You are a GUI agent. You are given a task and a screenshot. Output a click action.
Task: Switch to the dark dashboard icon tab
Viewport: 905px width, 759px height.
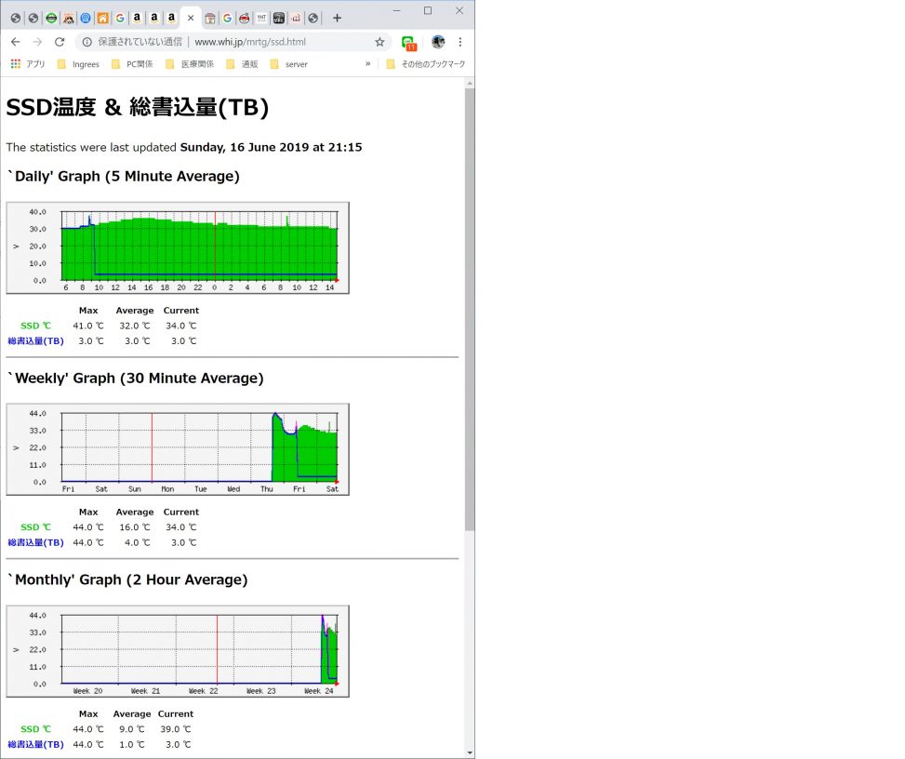(279, 18)
